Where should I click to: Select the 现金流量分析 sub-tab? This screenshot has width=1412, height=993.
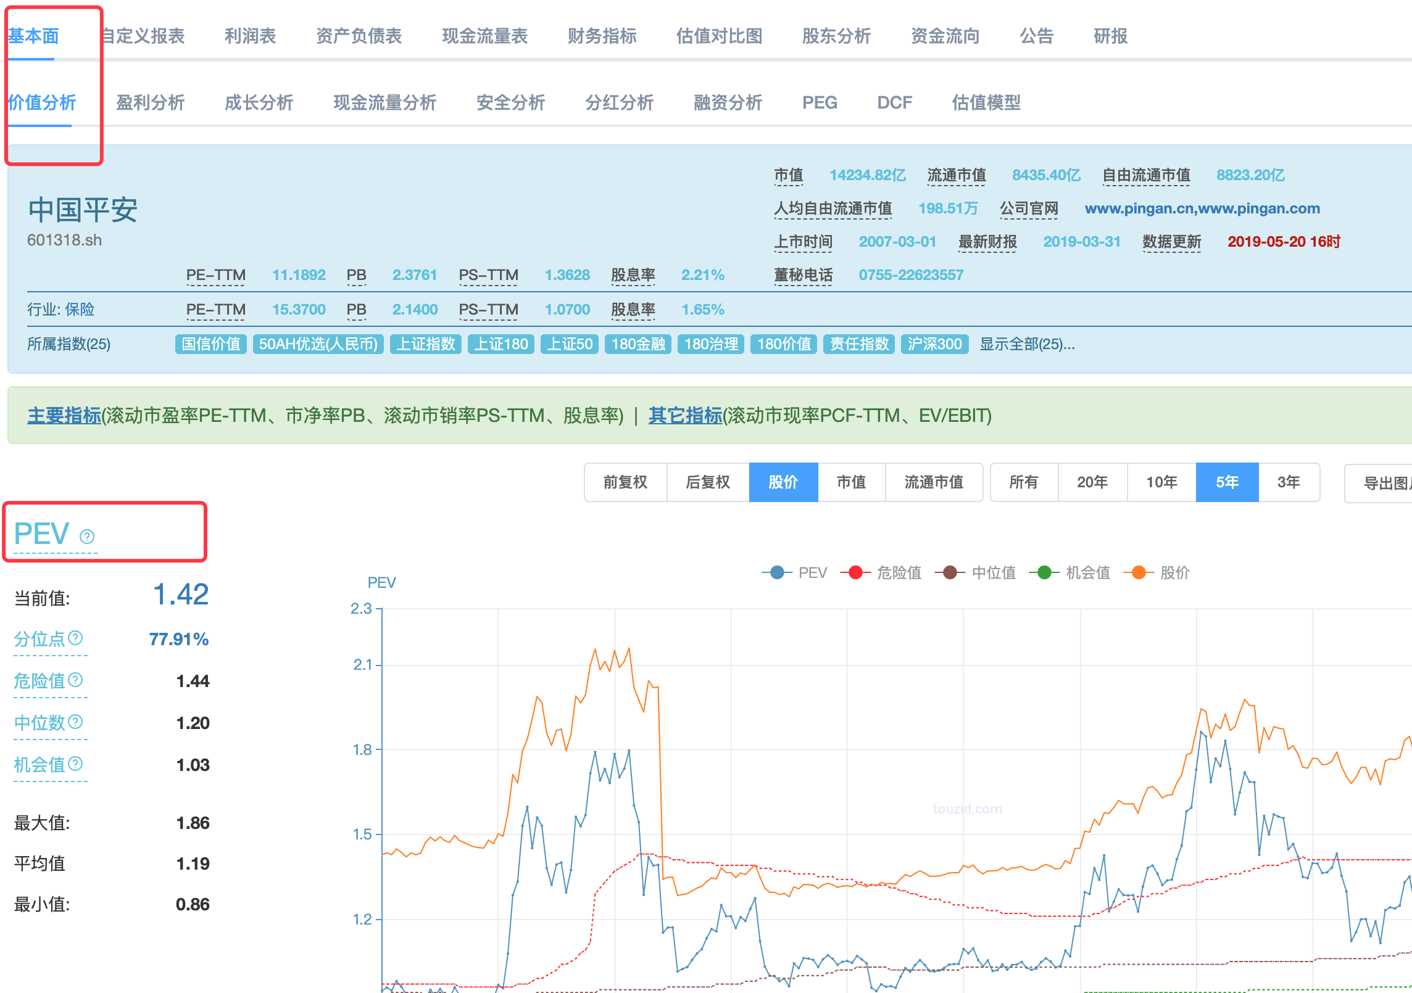pos(384,102)
